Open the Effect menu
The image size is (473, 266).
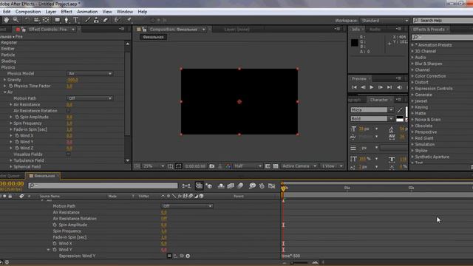click(x=67, y=12)
